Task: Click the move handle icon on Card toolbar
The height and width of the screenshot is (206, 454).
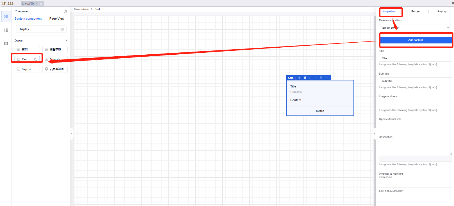Action: coord(299,78)
